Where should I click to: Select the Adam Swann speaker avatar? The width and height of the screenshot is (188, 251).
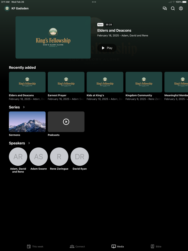coord(39,157)
